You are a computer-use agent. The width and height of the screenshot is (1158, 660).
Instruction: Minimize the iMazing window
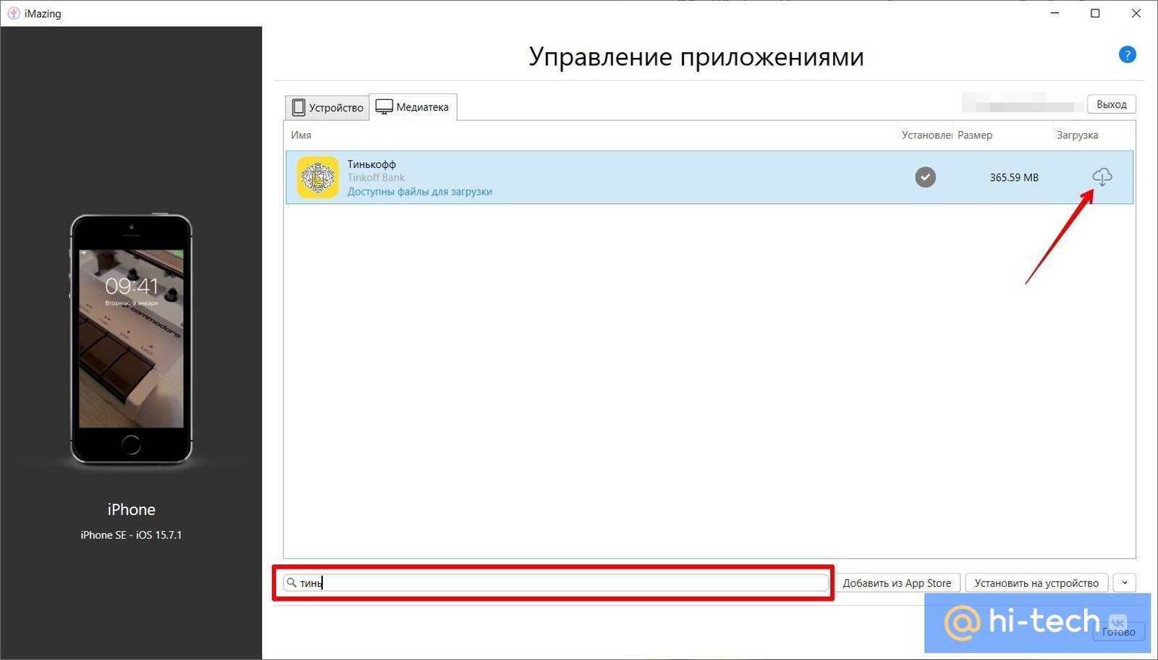(x=1055, y=13)
